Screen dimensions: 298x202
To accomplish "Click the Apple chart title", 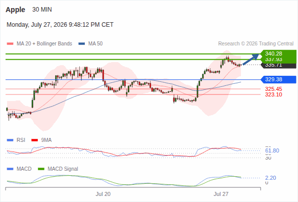I will (x=15, y=10).
